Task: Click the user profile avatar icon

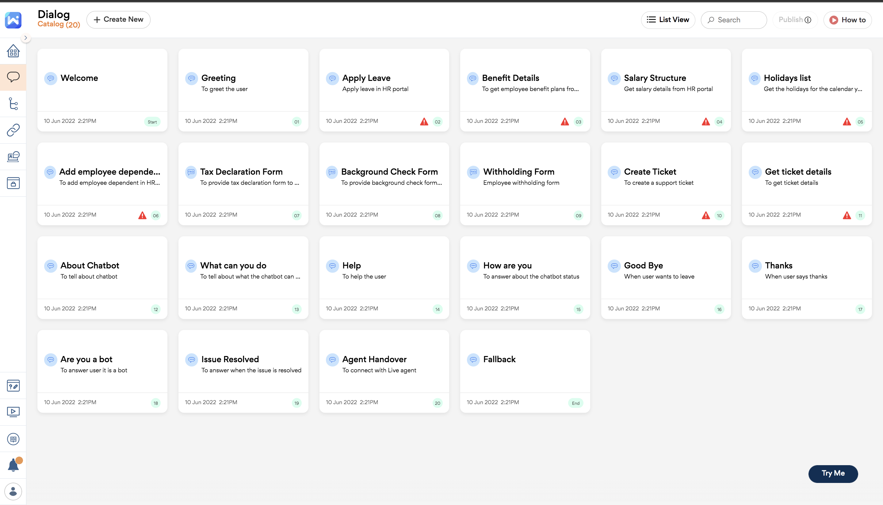Action: pyautogui.click(x=13, y=491)
